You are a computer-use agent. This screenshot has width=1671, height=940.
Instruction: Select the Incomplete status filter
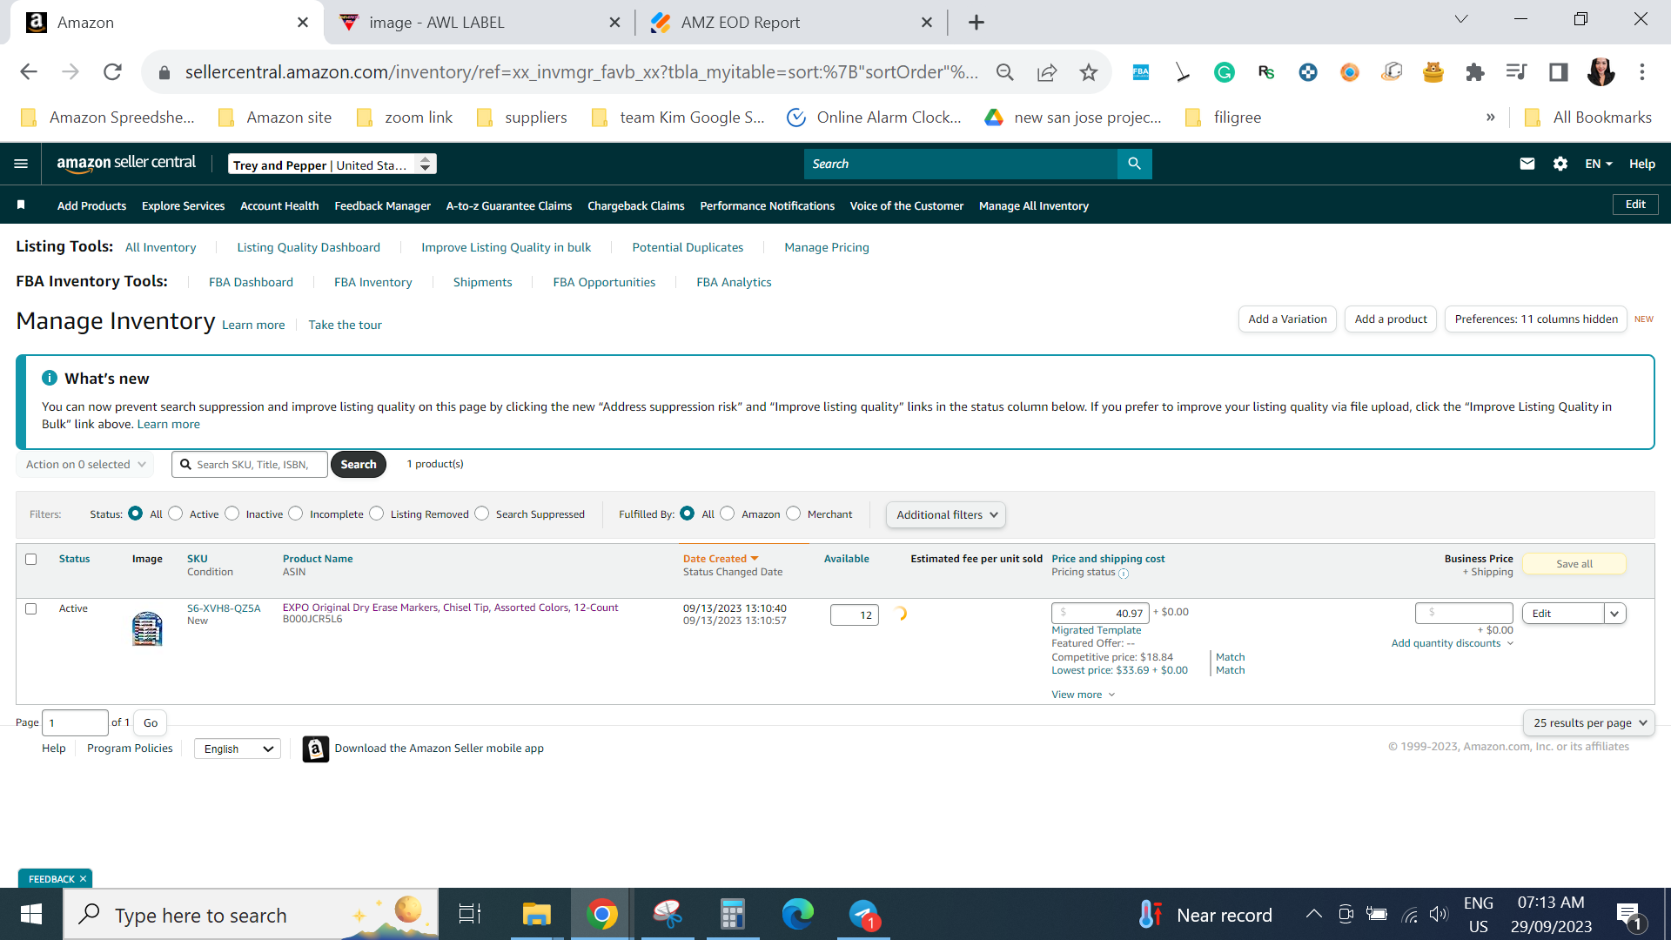click(x=296, y=514)
